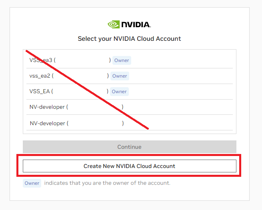Select the lower NV-developer account row
The image size is (262, 210).
(x=47, y=124)
